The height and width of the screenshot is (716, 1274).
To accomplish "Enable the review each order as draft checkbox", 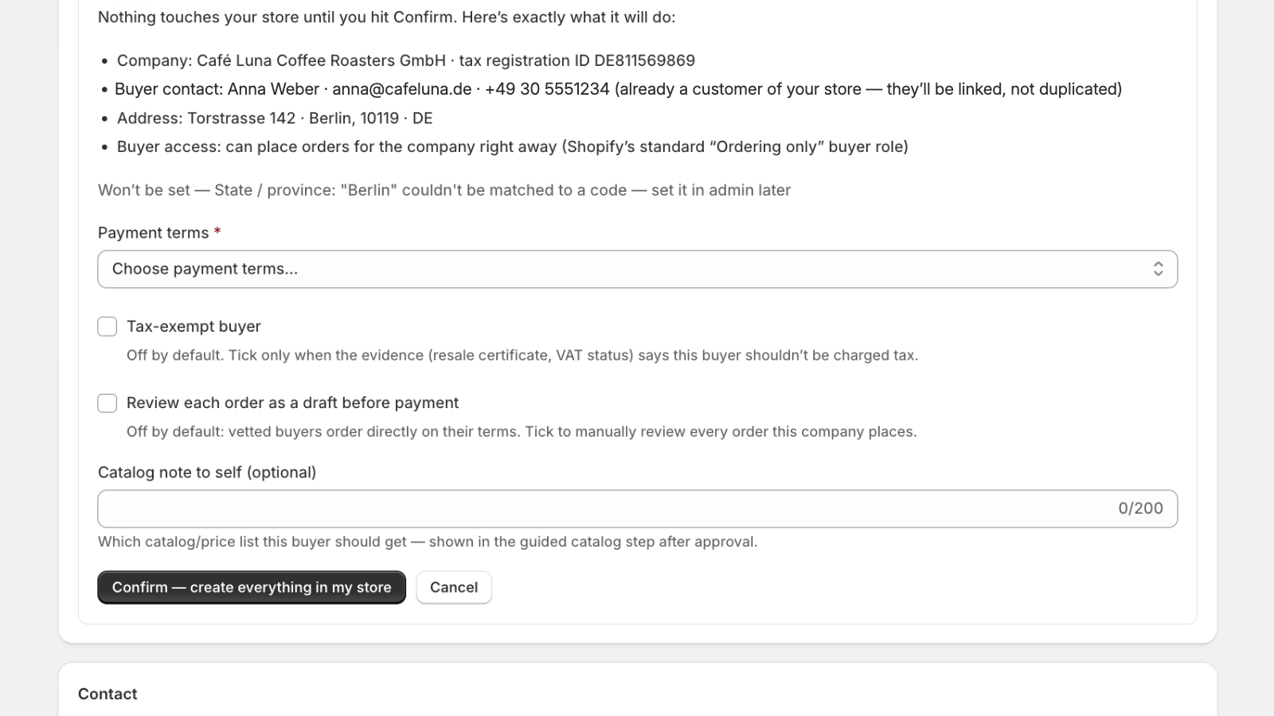I will click(x=107, y=403).
